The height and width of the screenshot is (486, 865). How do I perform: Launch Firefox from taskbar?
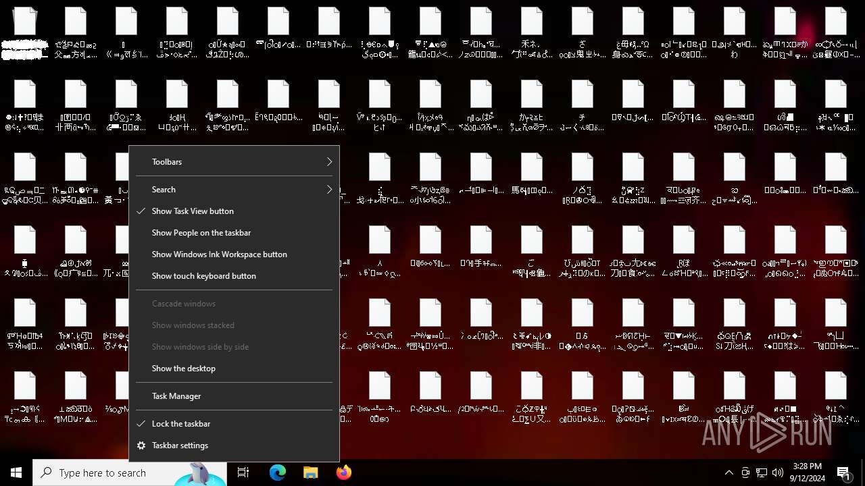(343, 473)
